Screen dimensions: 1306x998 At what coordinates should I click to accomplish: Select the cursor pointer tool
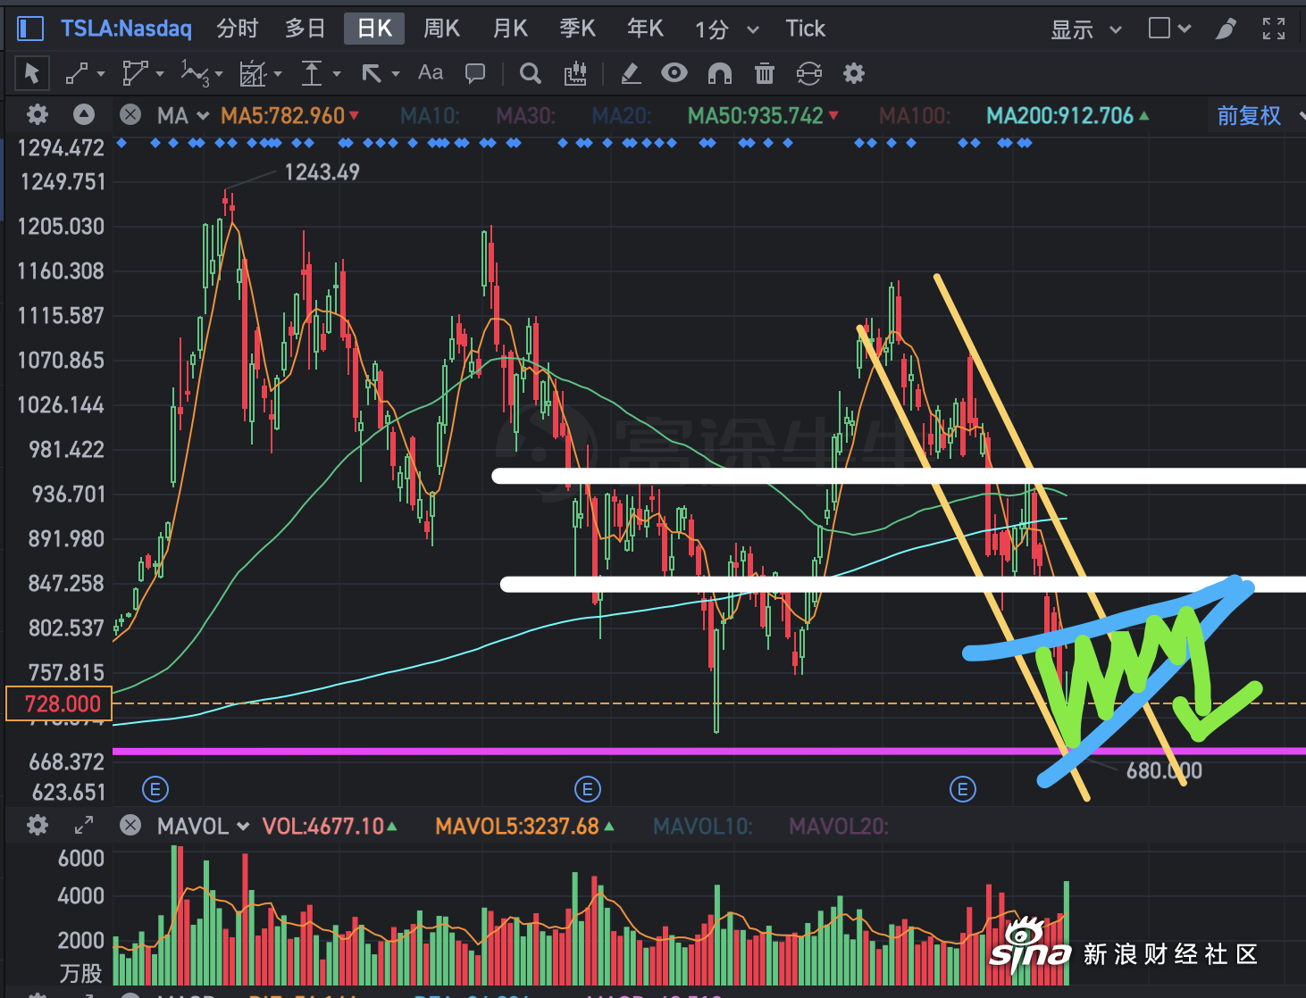tap(31, 73)
